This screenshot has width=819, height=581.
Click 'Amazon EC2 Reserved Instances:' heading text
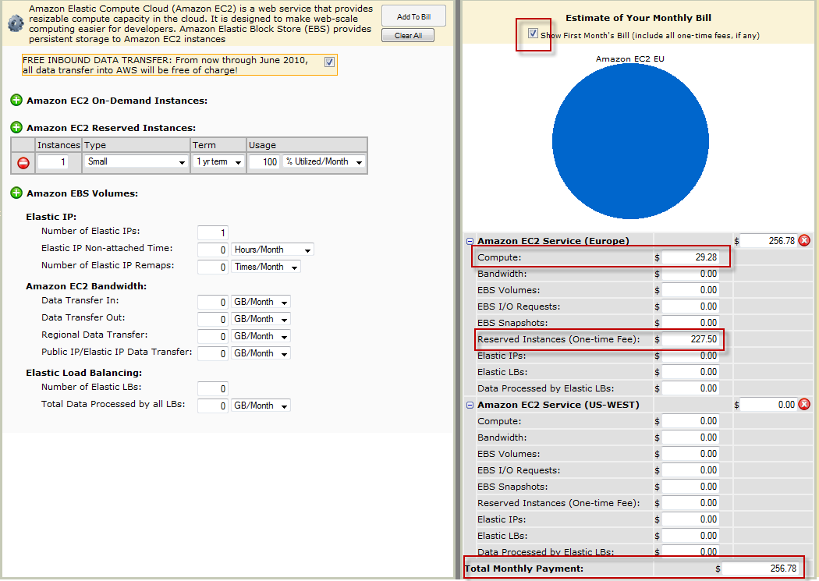112,128
